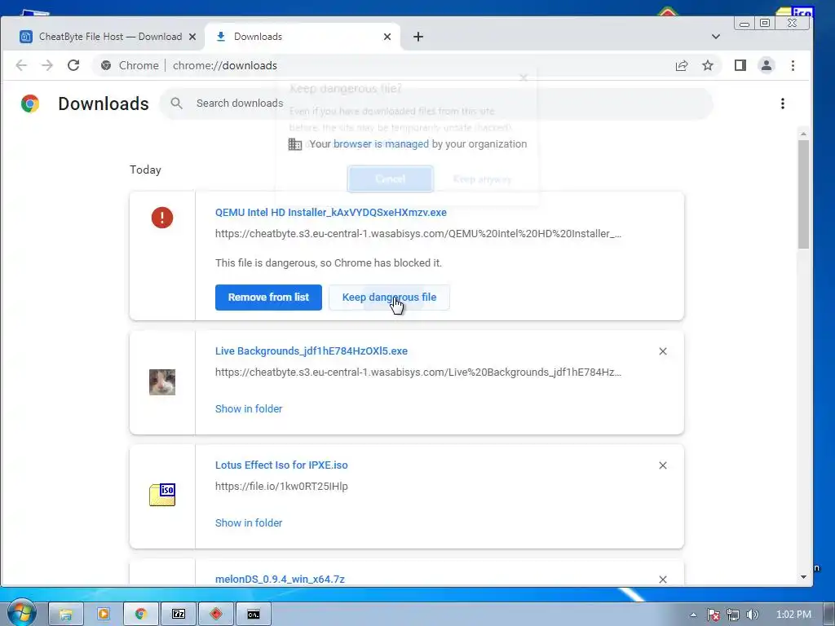This screenshot has height=626, width=835.
Task: Click the file.io source URL
Action: coord(281,487)
